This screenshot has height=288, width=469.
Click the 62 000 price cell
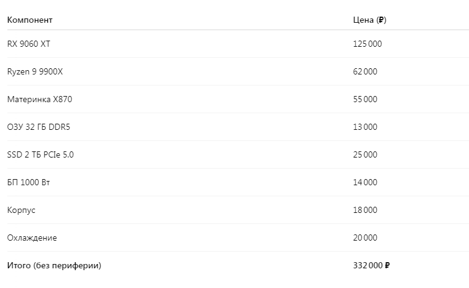365,71
